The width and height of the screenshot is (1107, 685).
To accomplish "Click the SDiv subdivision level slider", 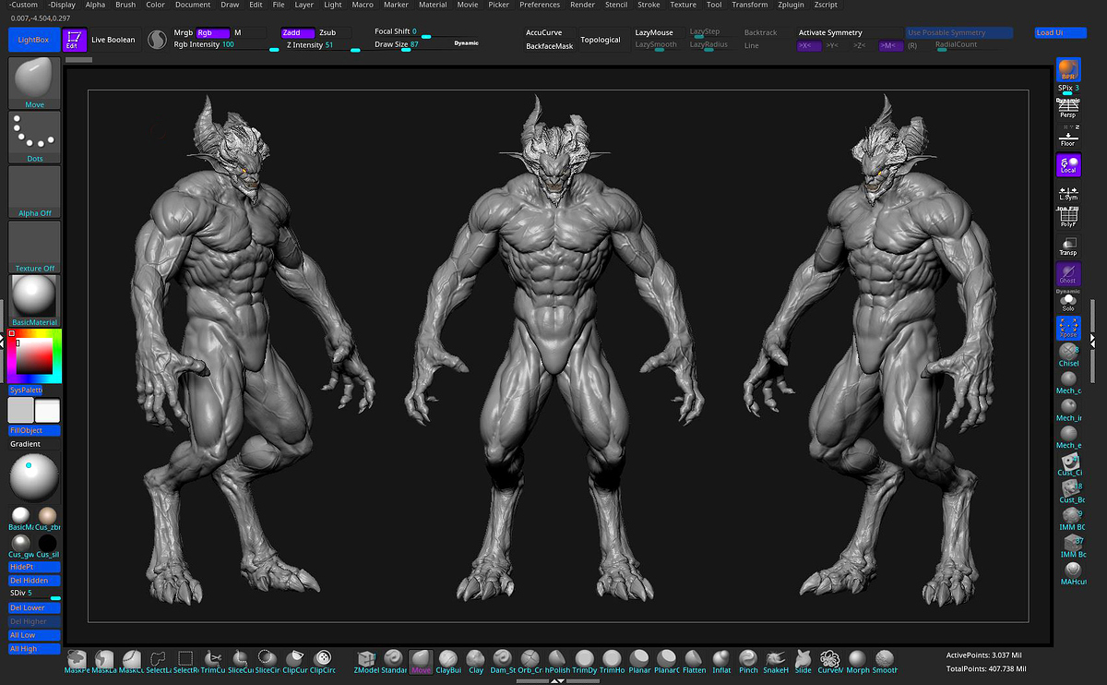I will [34, 594].
